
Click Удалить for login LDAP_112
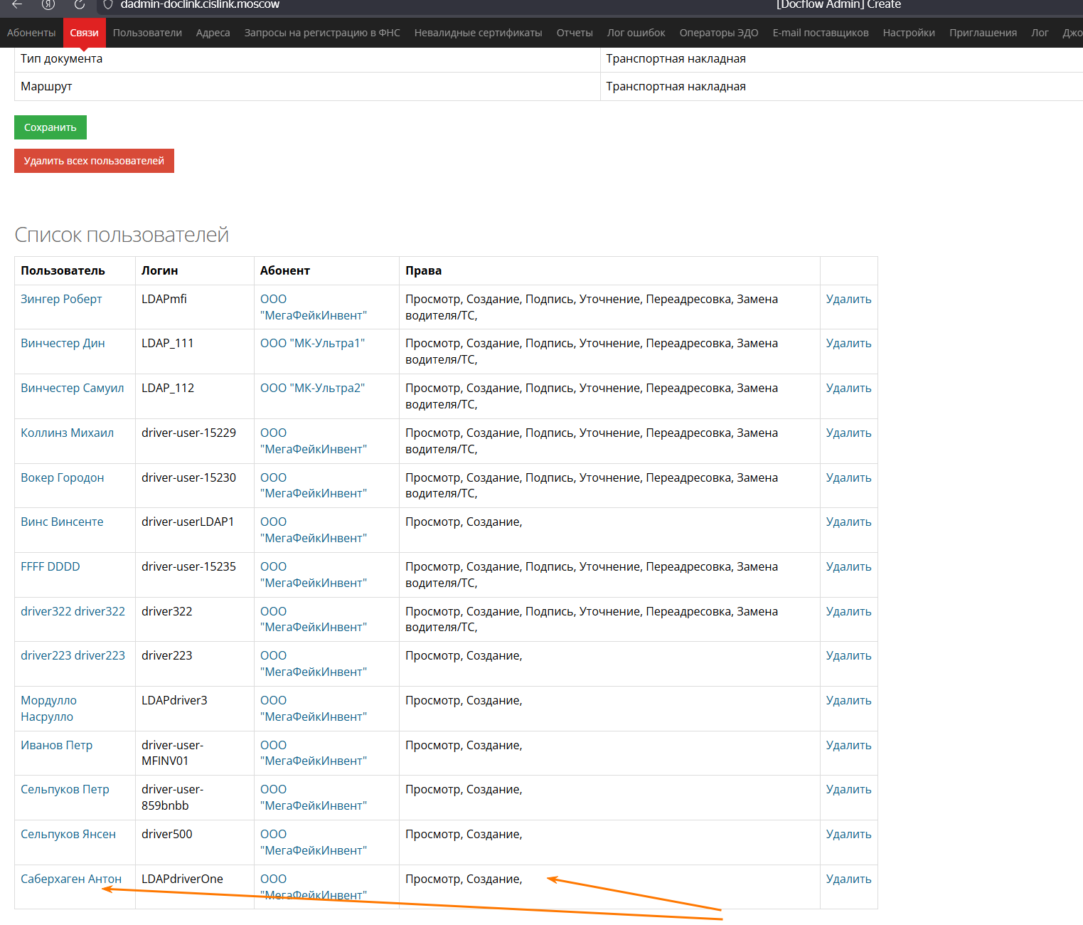pos(848,388)
